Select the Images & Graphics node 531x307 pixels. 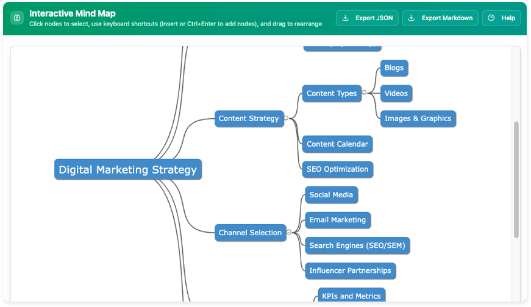(418, 118)
